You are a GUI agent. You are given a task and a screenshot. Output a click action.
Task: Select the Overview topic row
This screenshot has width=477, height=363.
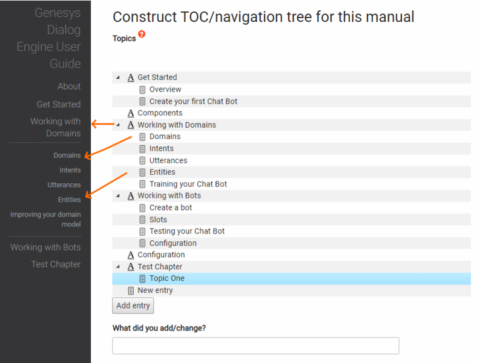point(291,90)
